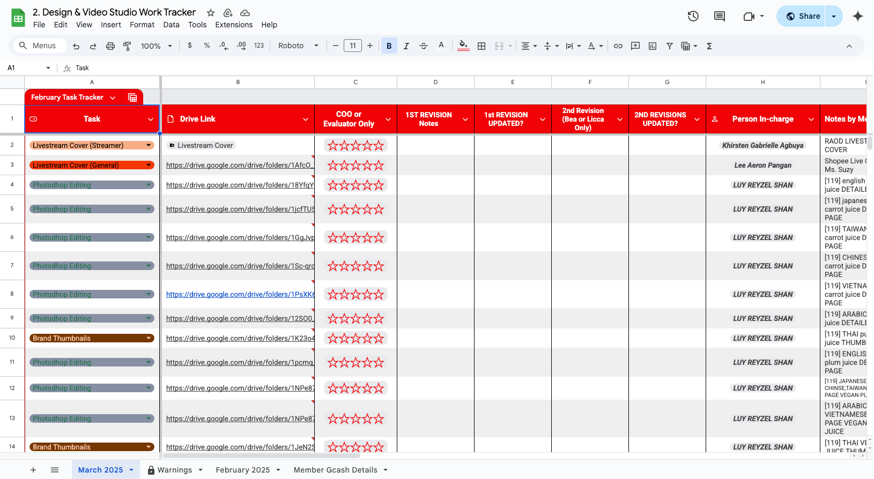Click the Print icon
This screenshot has width=874, height=479.
[110, 46]
